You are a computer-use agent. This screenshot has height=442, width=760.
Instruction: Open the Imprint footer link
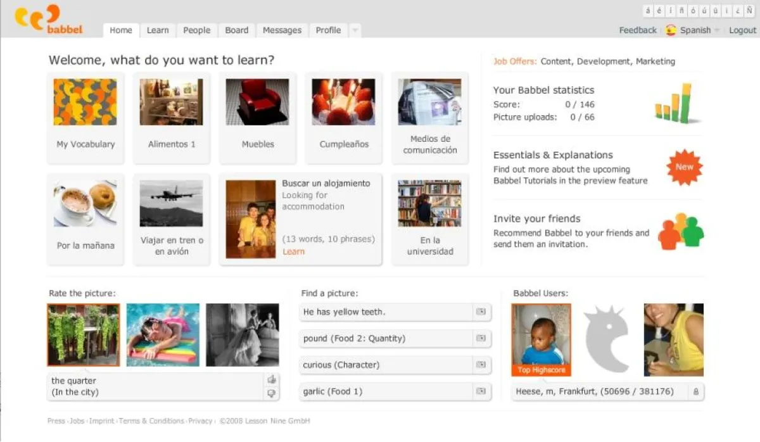(102, 420)
